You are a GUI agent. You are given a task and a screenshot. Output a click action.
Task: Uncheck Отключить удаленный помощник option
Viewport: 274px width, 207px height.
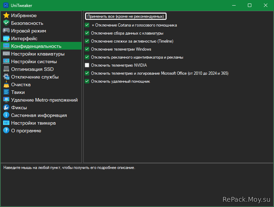(87, 81)
